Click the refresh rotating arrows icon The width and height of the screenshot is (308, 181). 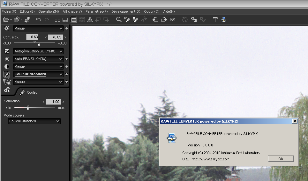(x=185, y=20)
